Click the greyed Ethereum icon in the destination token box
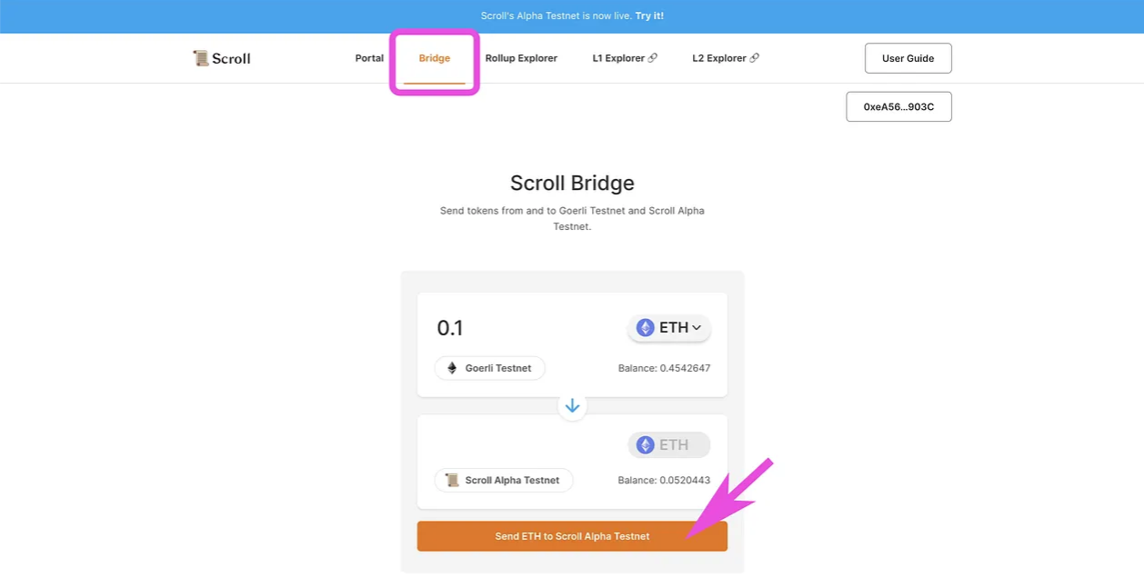Image resolution: width=1144 pixels, height=577 pixels. 645,445
